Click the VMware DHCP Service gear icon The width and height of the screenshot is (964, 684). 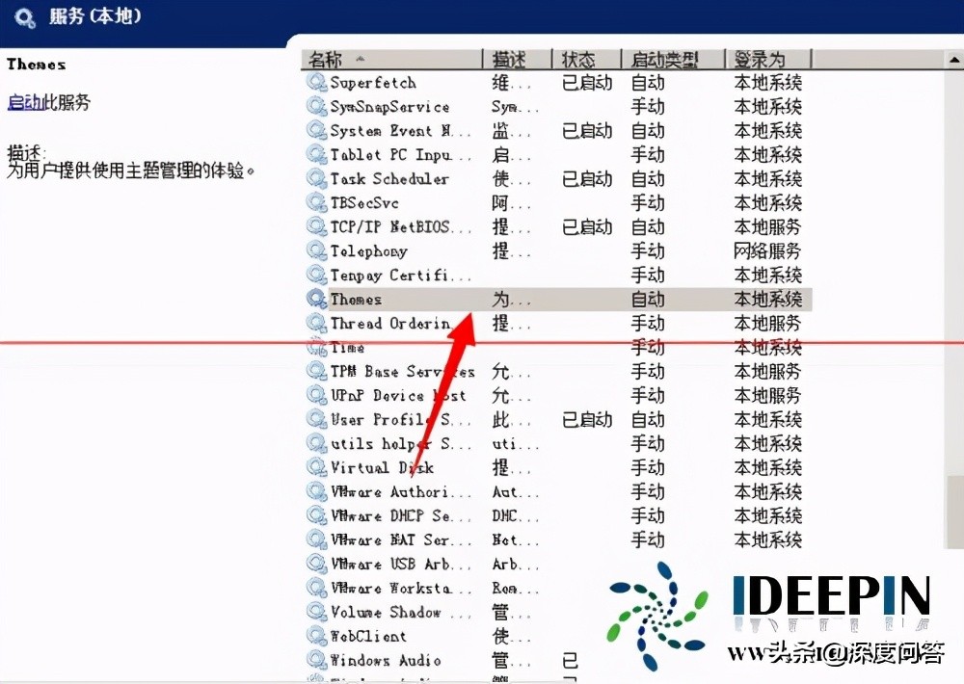pos(316,515)
